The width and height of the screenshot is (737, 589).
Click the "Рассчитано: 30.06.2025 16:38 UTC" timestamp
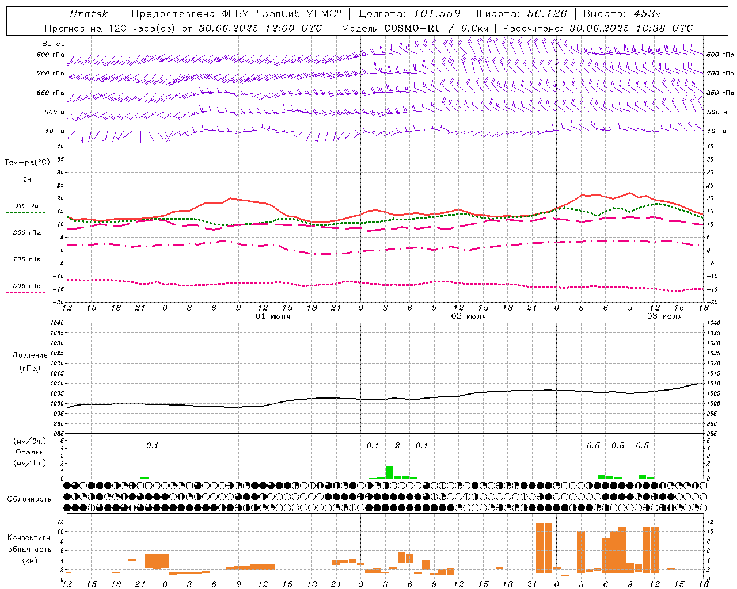[x=598, y=28]
